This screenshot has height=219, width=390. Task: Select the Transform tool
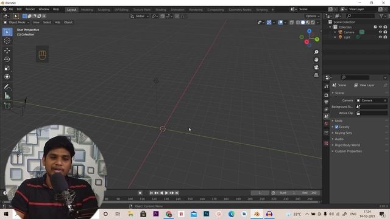pyautogui.click(x=7, y=77)
